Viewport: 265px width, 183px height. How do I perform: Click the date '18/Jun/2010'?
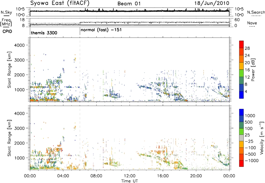coord(212,3)
